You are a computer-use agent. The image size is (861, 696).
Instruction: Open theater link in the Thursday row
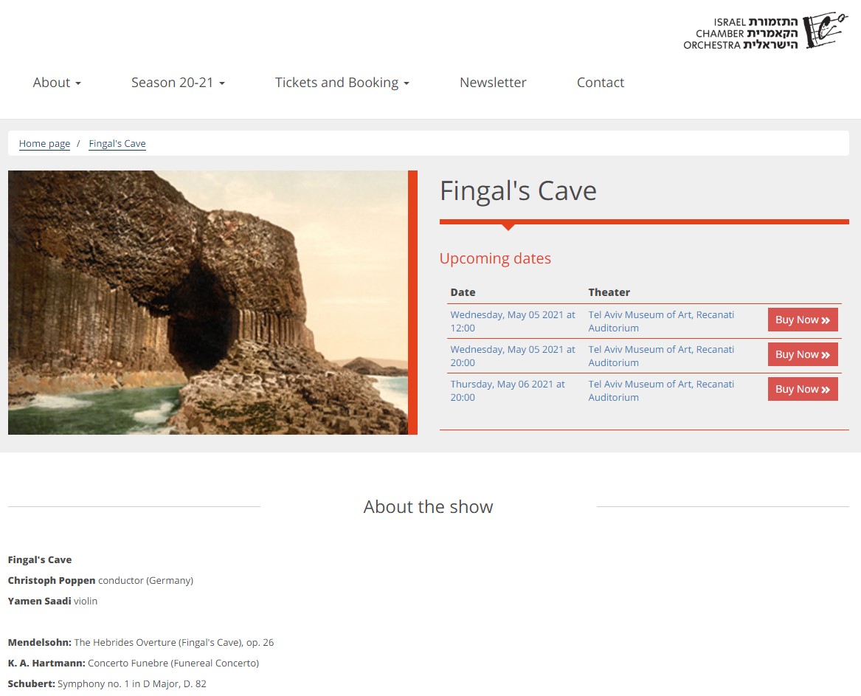[660, 390]
